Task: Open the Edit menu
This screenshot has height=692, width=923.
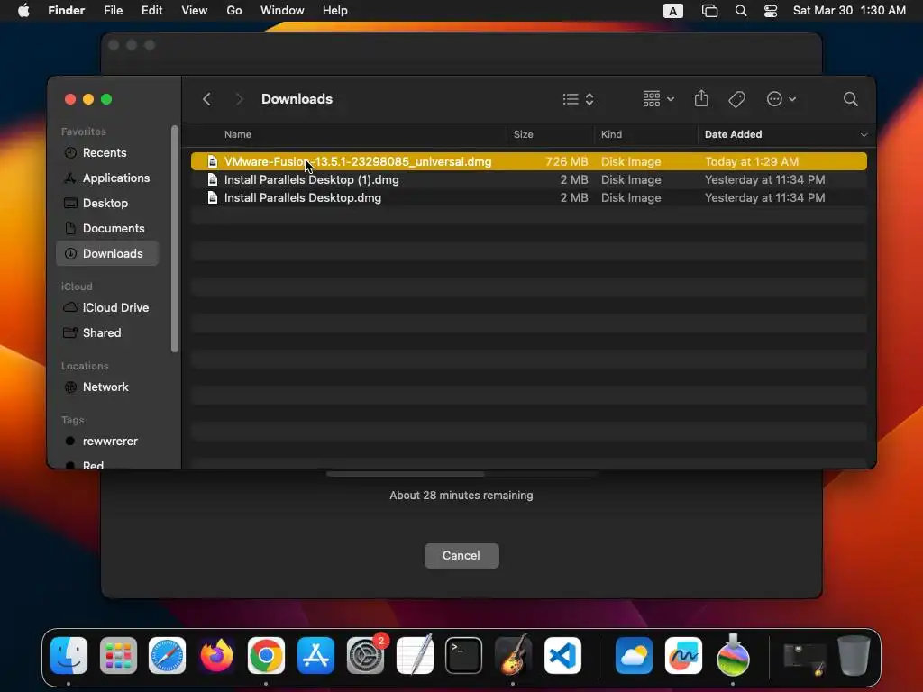Action: [x=151, y=11]
